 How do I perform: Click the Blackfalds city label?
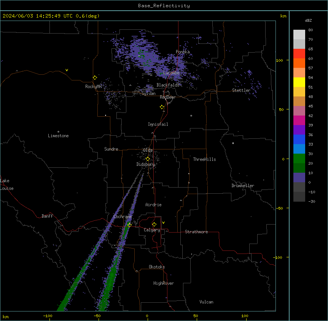168,85
